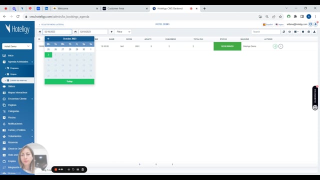
Task: Open Notificaciones in the sidebar
Action: click(x=15, y=123)
